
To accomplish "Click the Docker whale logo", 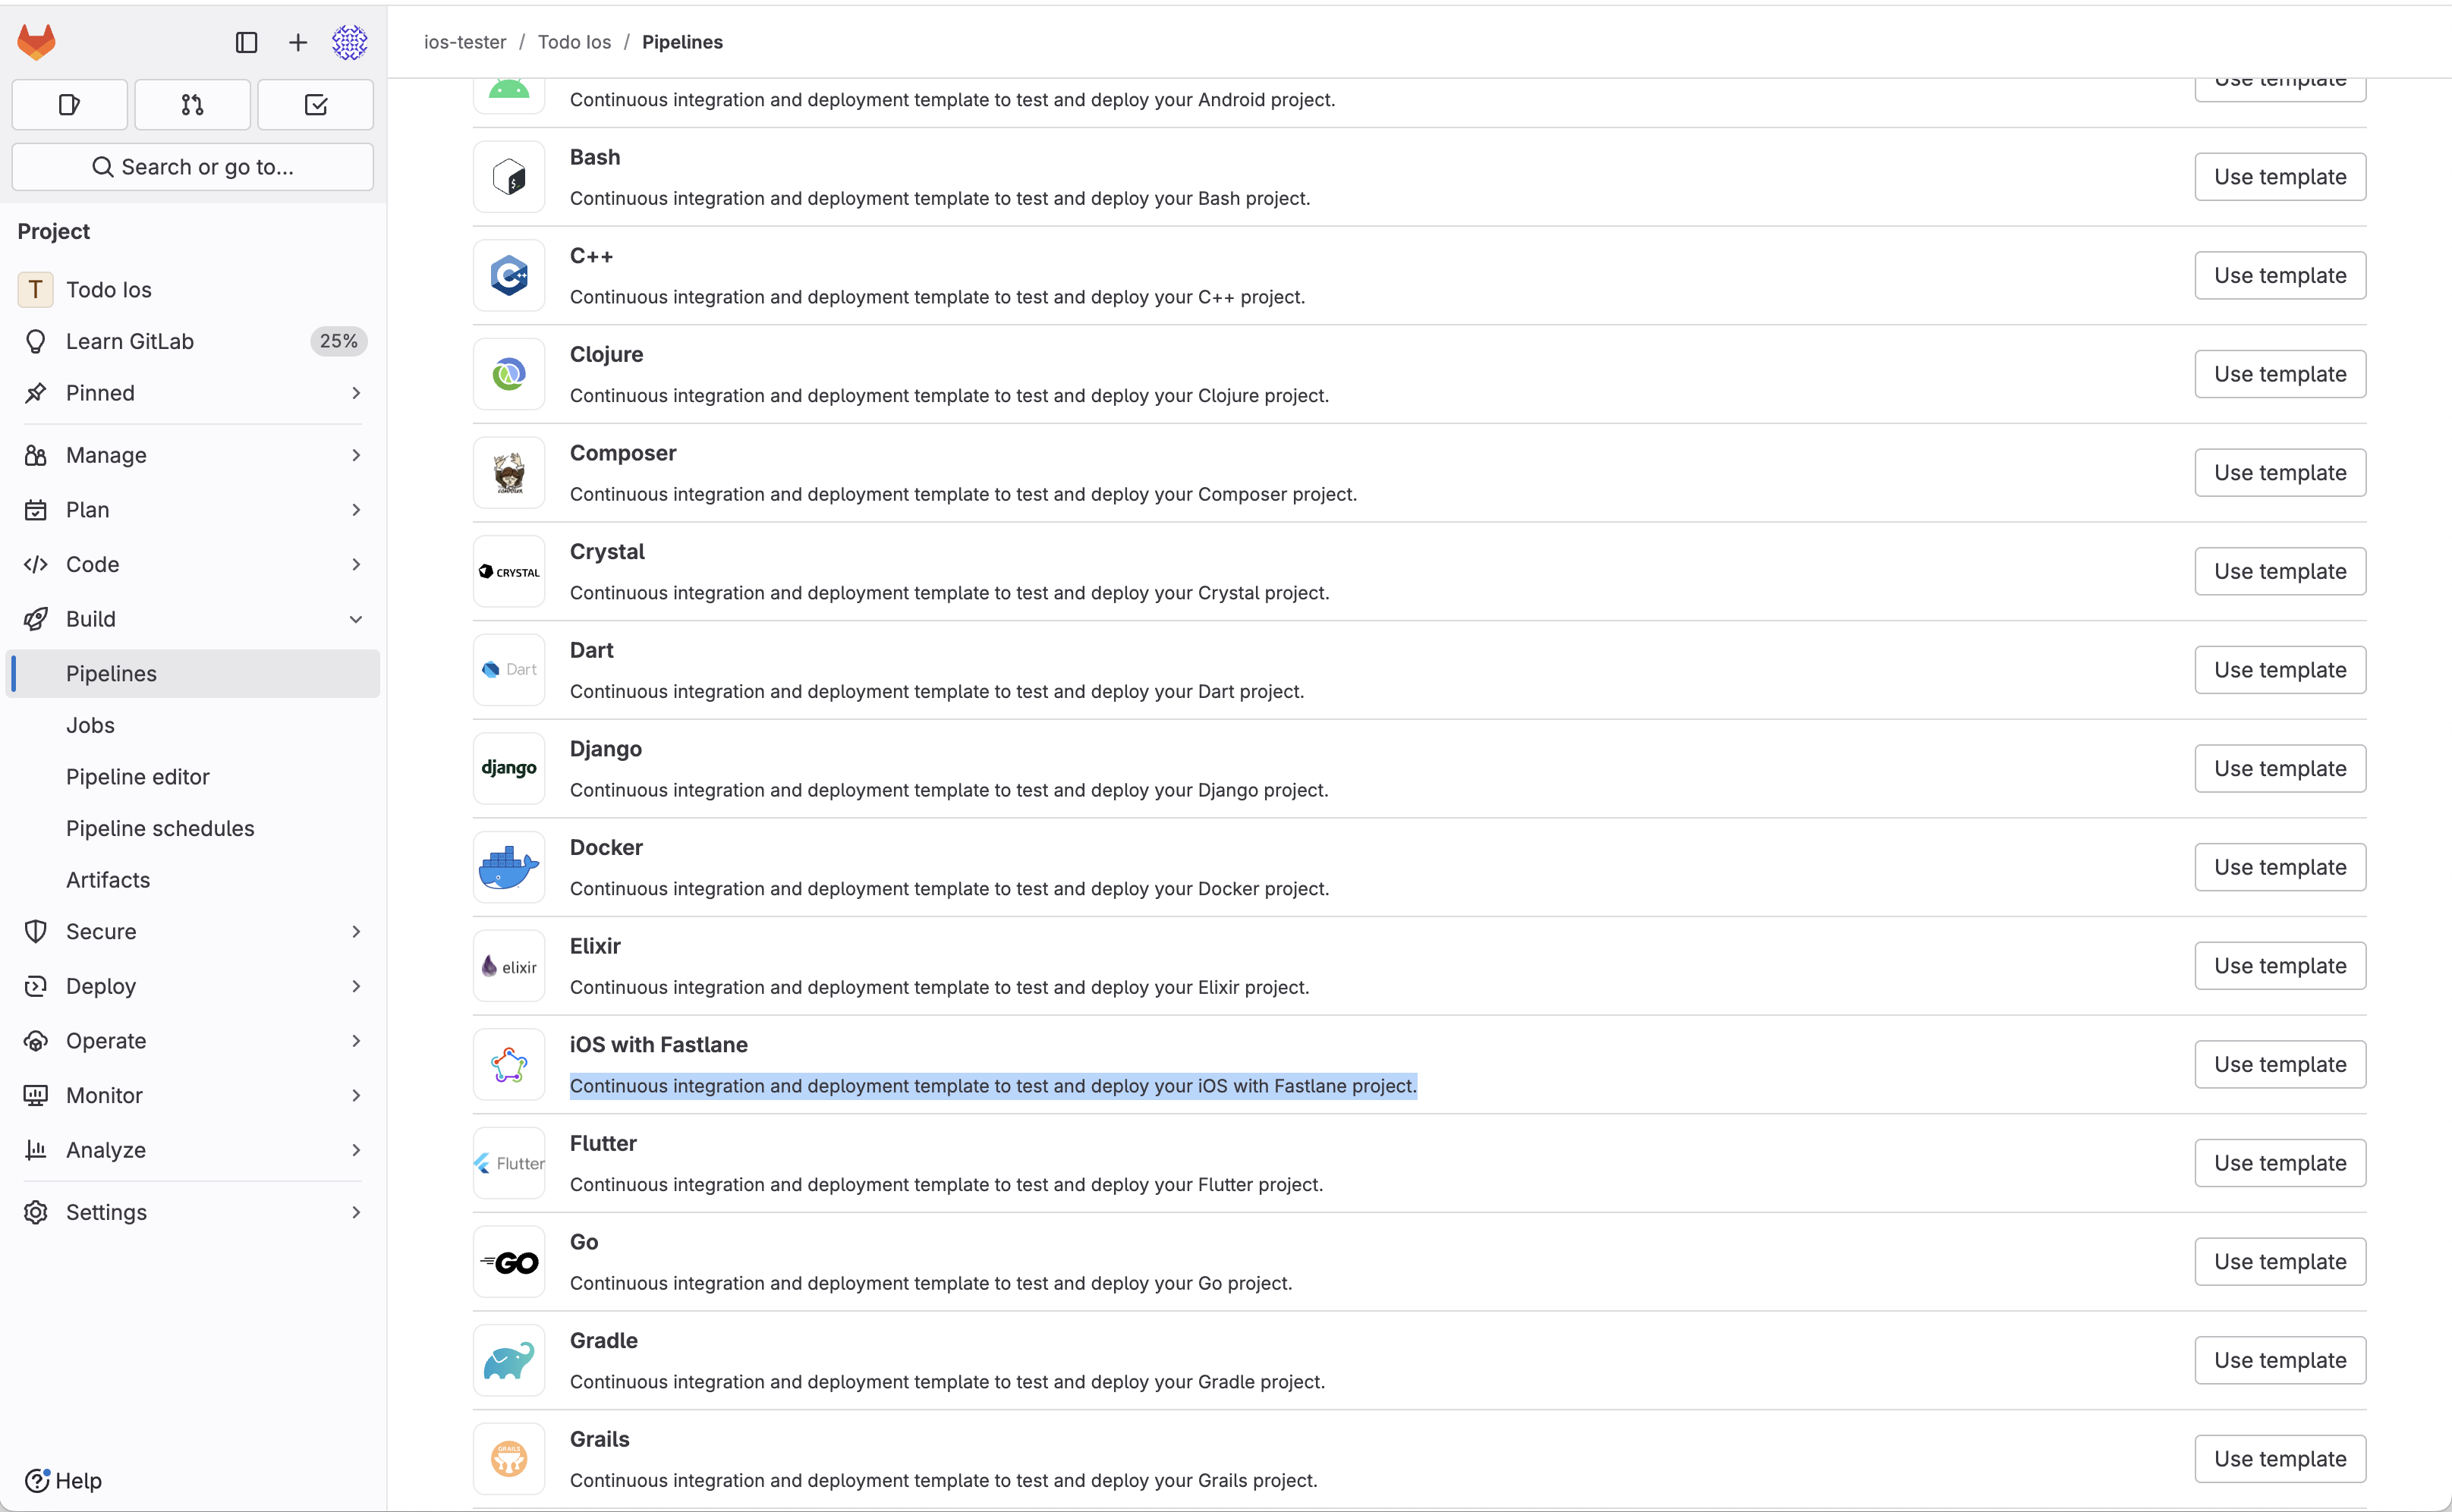I will click(509, 868).
